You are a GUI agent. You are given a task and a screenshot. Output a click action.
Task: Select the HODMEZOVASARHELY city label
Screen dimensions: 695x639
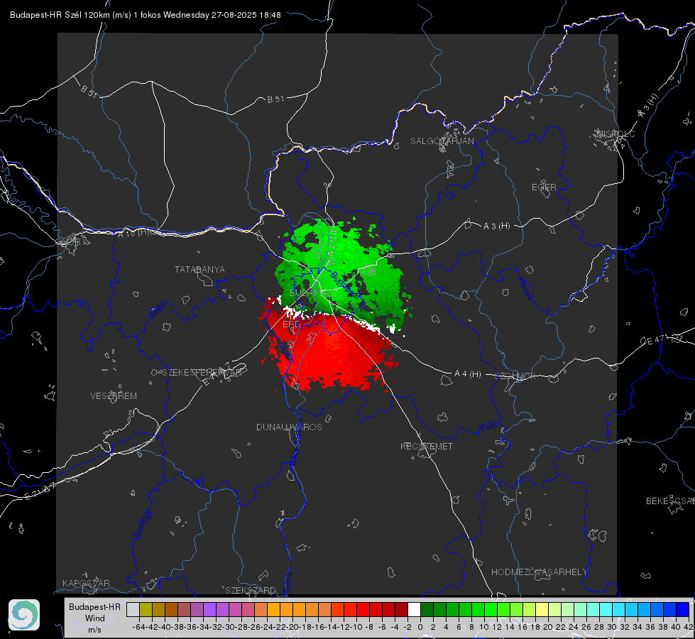coord(539,572)
